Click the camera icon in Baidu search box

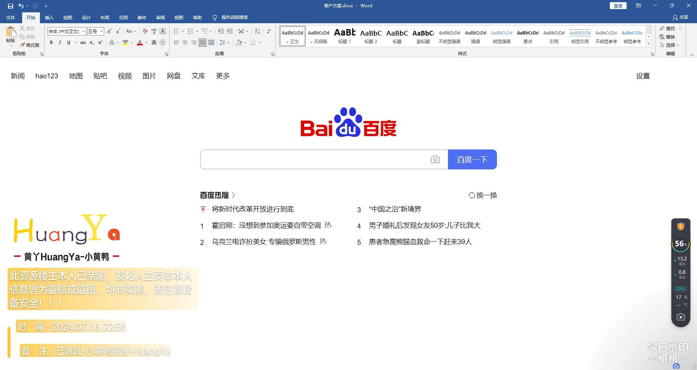tap(435, 160)
